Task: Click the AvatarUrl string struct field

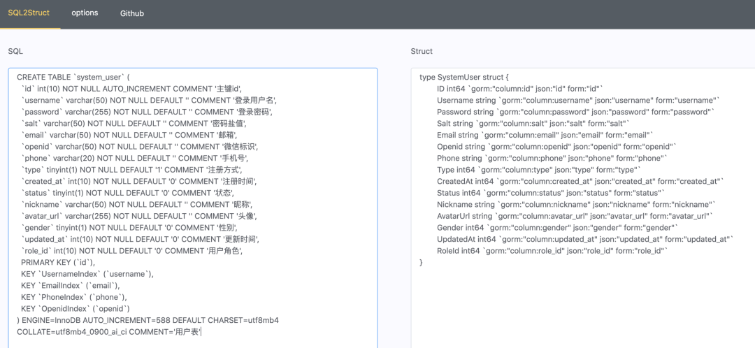Action: click(575, 216)
